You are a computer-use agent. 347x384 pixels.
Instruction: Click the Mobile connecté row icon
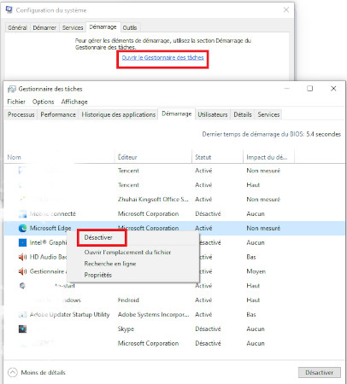pyautogui.click(x=22, y=214)
